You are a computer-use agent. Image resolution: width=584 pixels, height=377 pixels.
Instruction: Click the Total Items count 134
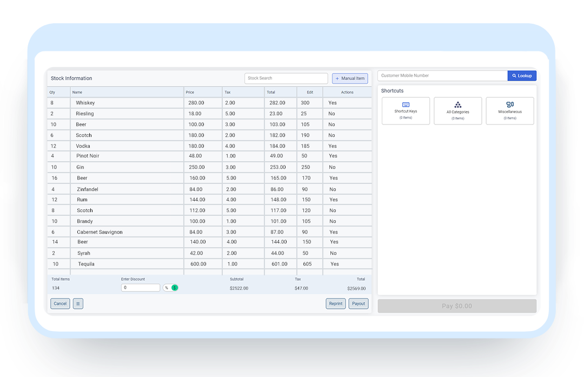click(x=56, y=288)
